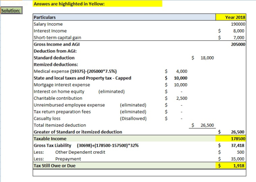Select the salary value 190000
This screenshot has width=256, height=182.
coord(238,24)
